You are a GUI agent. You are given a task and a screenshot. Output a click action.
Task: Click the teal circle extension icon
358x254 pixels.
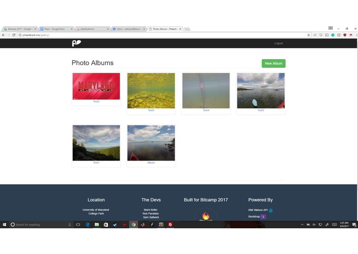point(333,35)
